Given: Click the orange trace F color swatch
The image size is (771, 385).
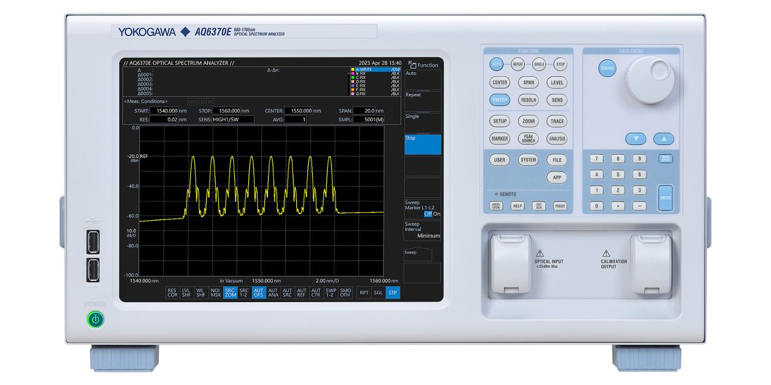Looking at the screenshot, I should (353, 90).
